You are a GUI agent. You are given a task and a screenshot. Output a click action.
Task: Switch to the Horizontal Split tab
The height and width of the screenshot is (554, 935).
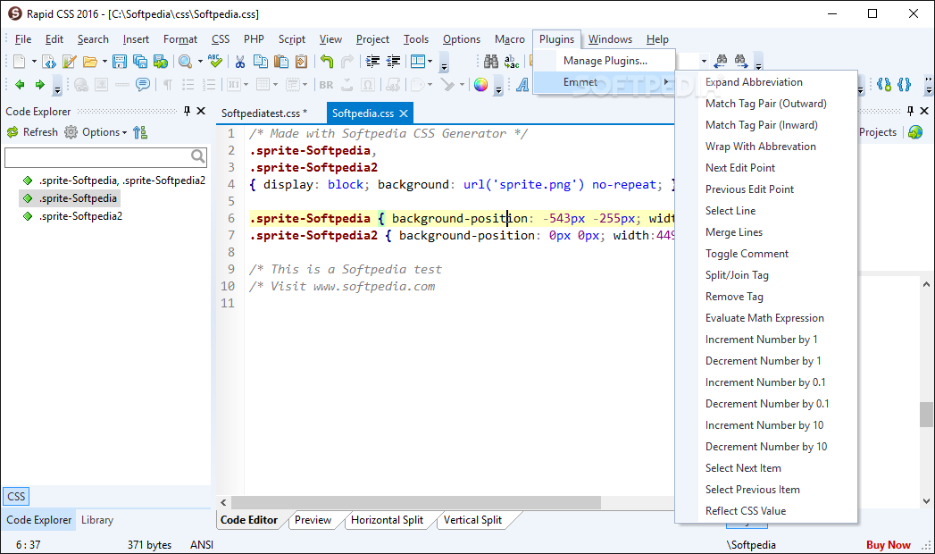pos(387,520)
